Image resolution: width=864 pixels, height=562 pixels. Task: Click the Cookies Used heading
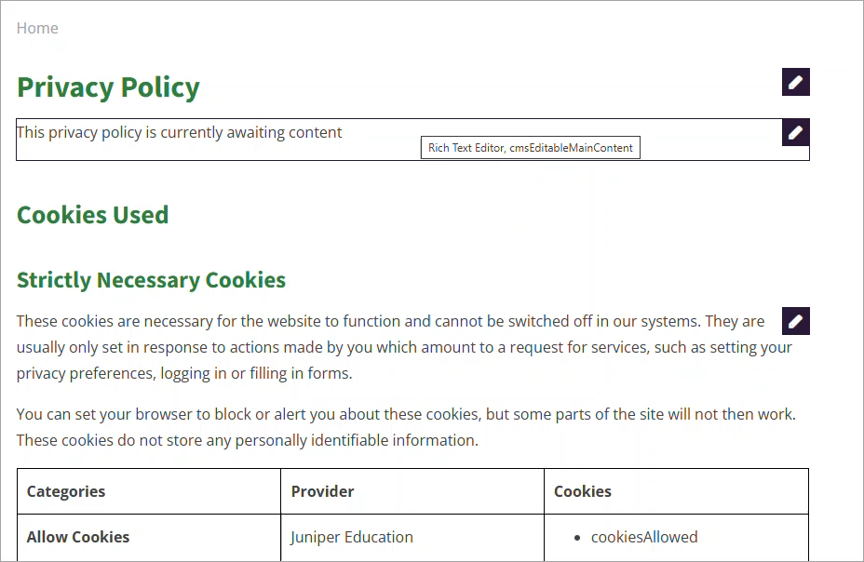pyautogui.click(x=92, y=215)
